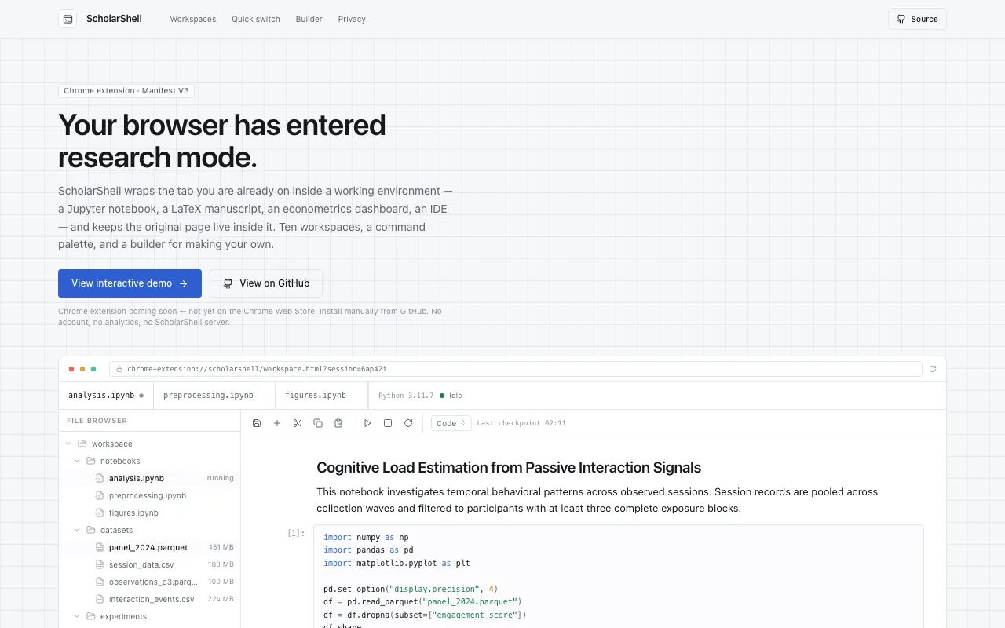Click the GitHub icon in Source button
This screenshot has width=1005, height=628.
(x=901, y=19)
